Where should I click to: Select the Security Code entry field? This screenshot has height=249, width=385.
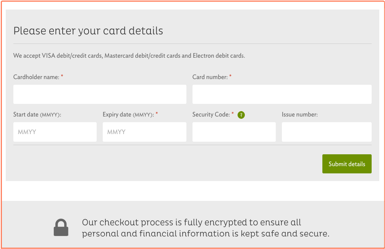coord(234,132)
